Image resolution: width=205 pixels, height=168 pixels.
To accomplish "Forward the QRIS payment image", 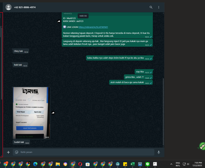I will [x=53, y=113].
